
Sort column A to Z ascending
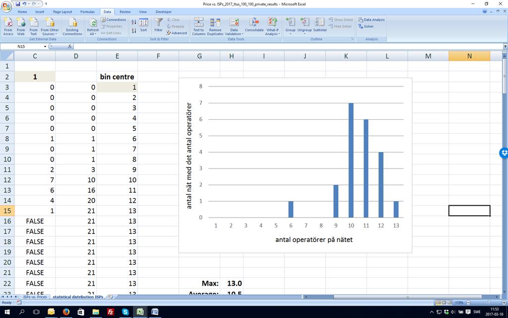134,22
